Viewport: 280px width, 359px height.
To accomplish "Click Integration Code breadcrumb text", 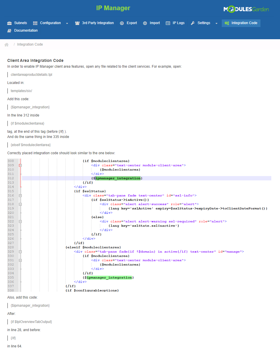I will (x=30, y=44).
